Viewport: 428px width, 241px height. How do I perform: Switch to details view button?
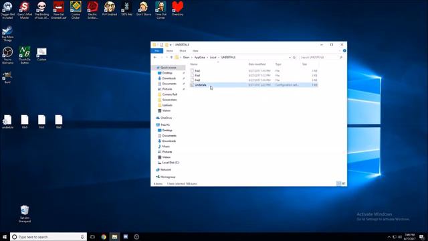339,183
